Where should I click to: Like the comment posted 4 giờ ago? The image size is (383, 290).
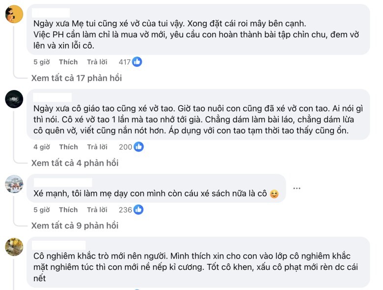coord(68,146)
